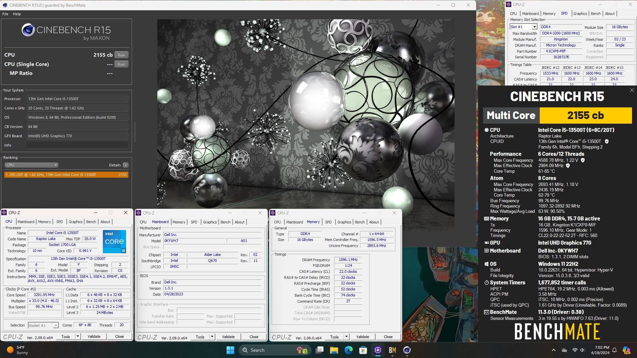Click the DRAM Frequency value 1596.1 MHz

(348, 260)
